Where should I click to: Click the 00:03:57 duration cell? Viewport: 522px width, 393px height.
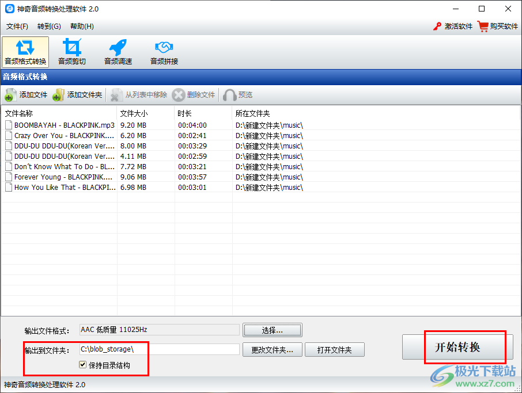[192, 177]
